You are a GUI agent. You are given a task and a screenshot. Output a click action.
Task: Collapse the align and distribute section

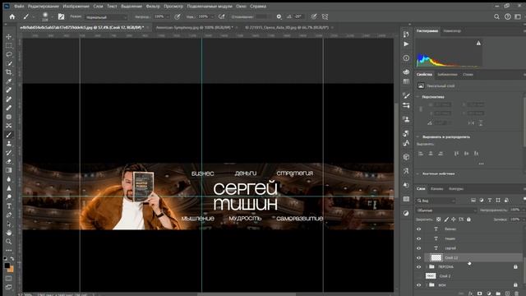click(418, 137)
